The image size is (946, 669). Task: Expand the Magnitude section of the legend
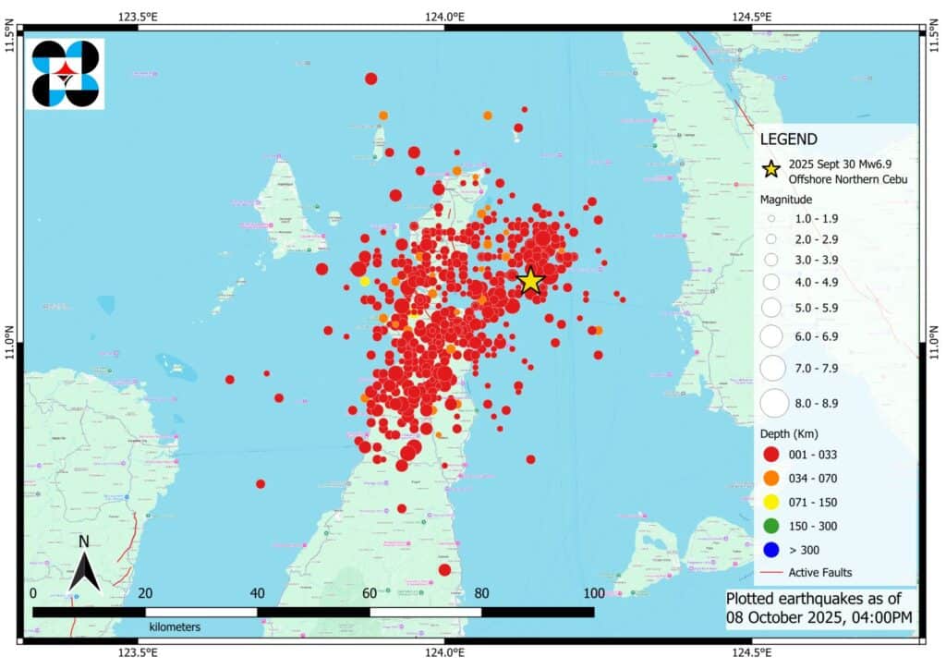[x=784, y=199]
